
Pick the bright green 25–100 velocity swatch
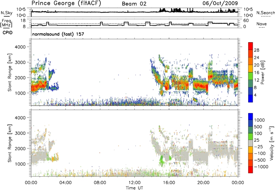(x=251, y=136)
